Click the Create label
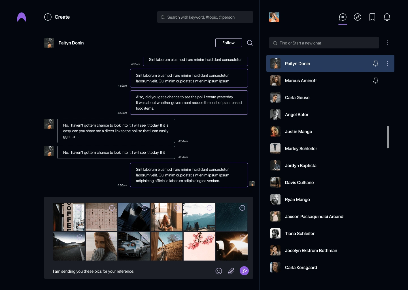Screen dimensions: 408x290 tap(62, 17)
